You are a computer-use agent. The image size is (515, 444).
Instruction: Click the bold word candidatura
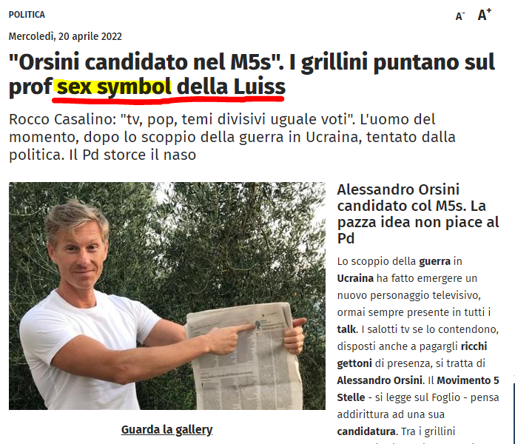pos(366,431)
